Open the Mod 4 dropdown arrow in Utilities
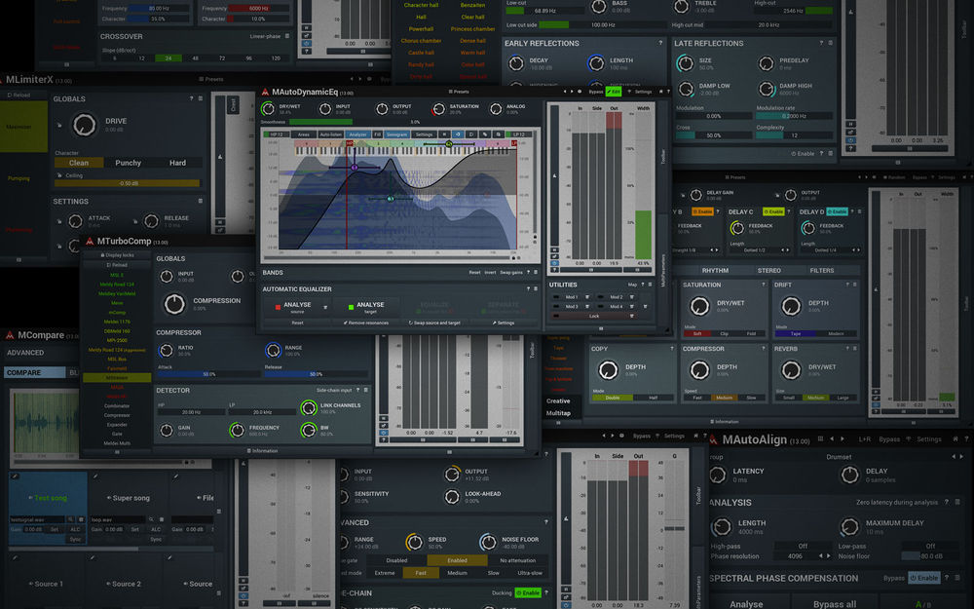The height and width of the screenshot is (609, 974). coord(632,306)
